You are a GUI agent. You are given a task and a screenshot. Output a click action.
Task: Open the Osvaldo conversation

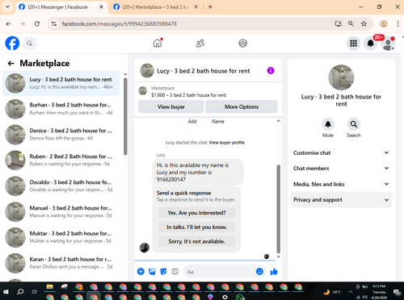click(x=61, y=186)
